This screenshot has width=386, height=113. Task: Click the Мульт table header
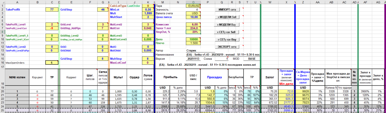pos(118,77)
